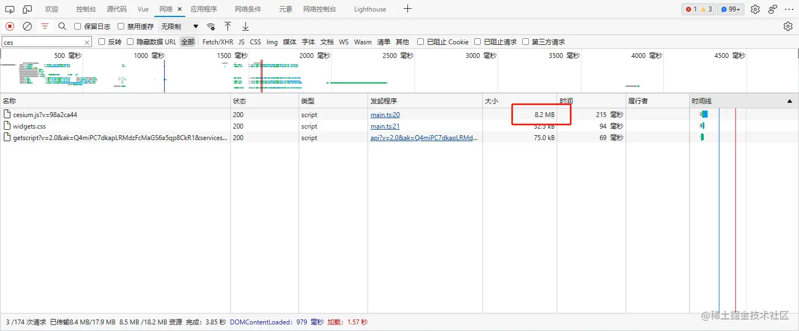Filter by Fetch/XHR requests
This screenshot has width=799, height=331.
(x=218, y=42)
